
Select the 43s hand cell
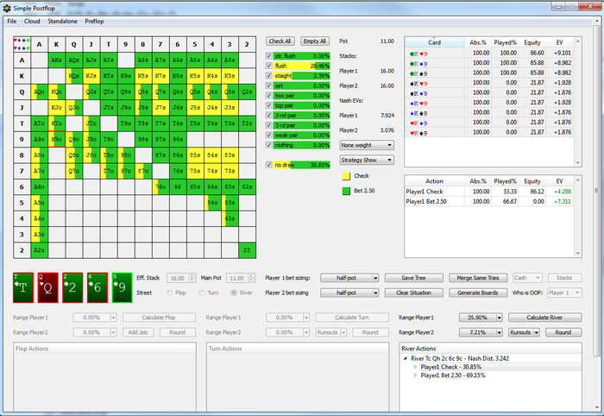230,218
